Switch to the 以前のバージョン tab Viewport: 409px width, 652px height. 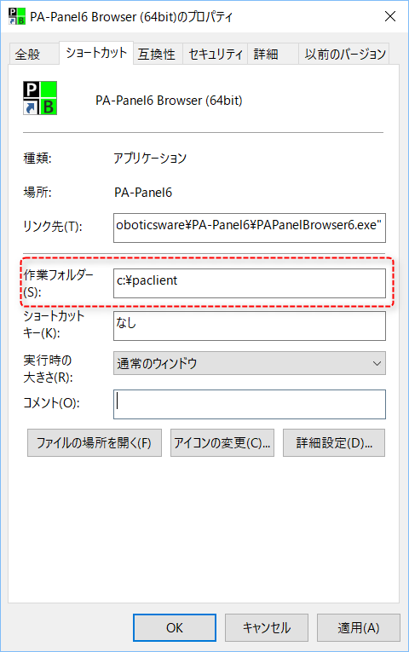(344, 54)
